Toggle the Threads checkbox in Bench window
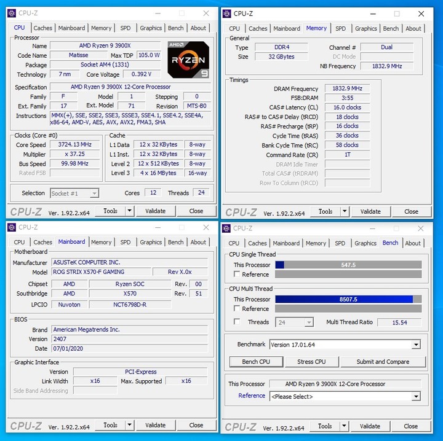The width and height of the screenshot is (443, 441). [x=237, y=322]
